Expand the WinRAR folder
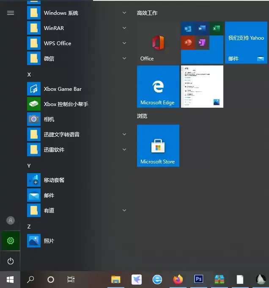The image size is (269, 288). point(77,28)
